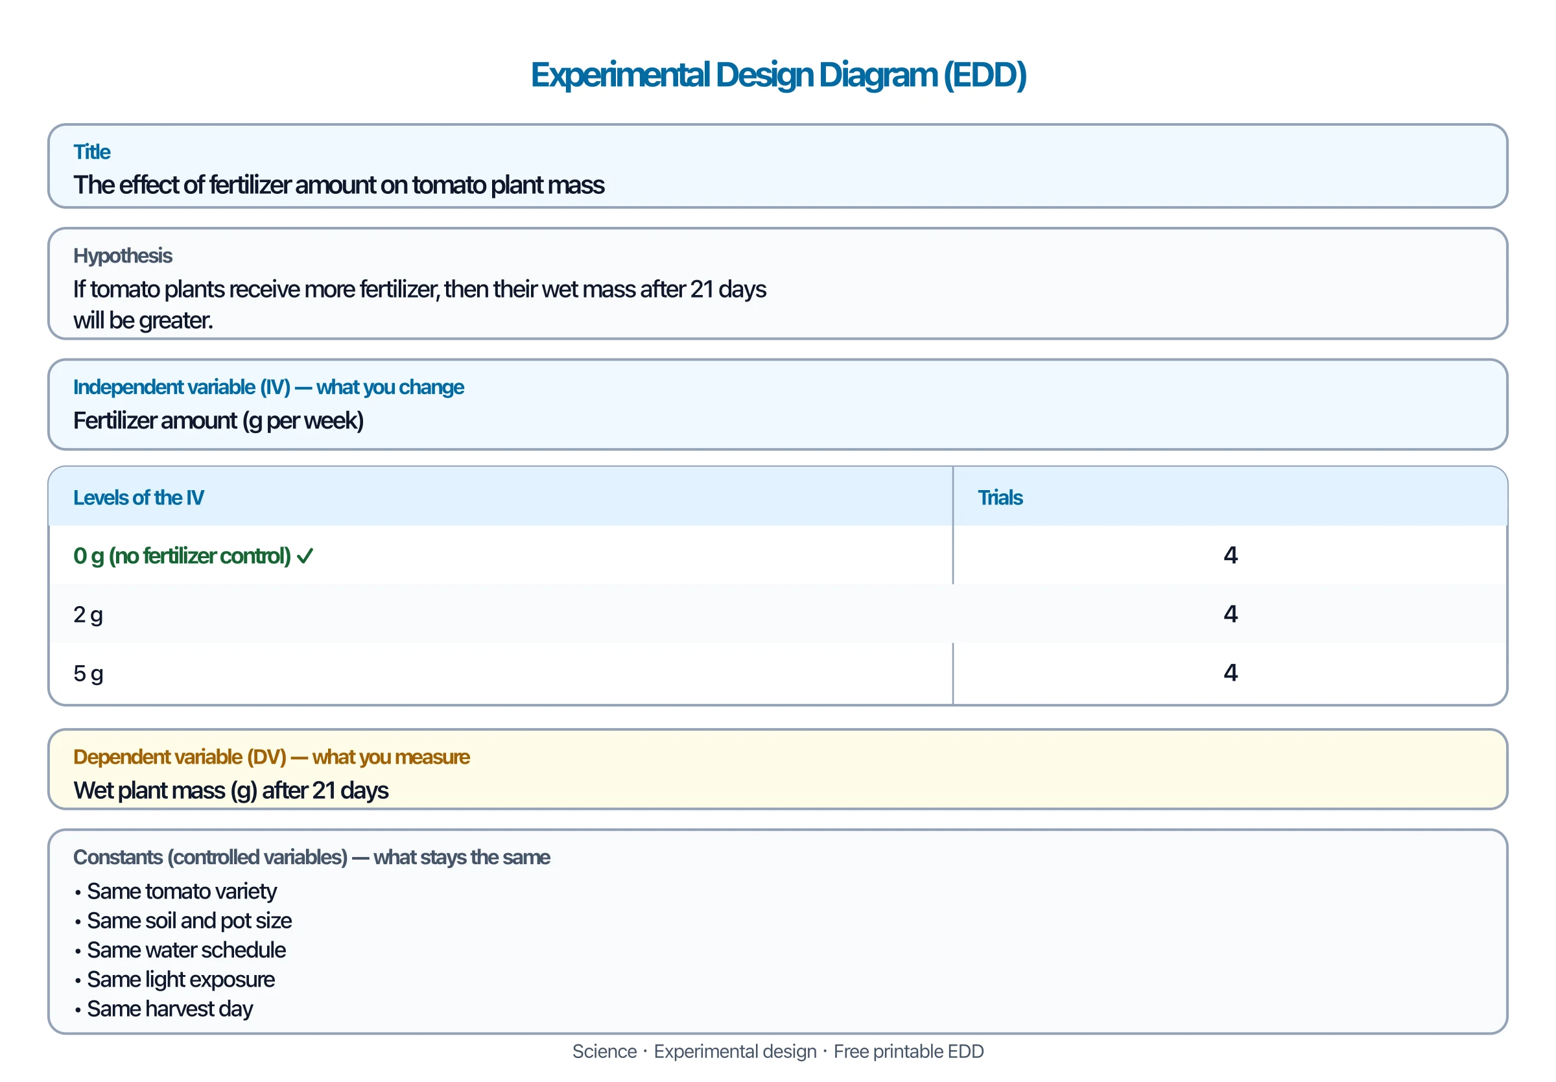
Task: Click the Hypothesis section label
Action: (123, 255)
